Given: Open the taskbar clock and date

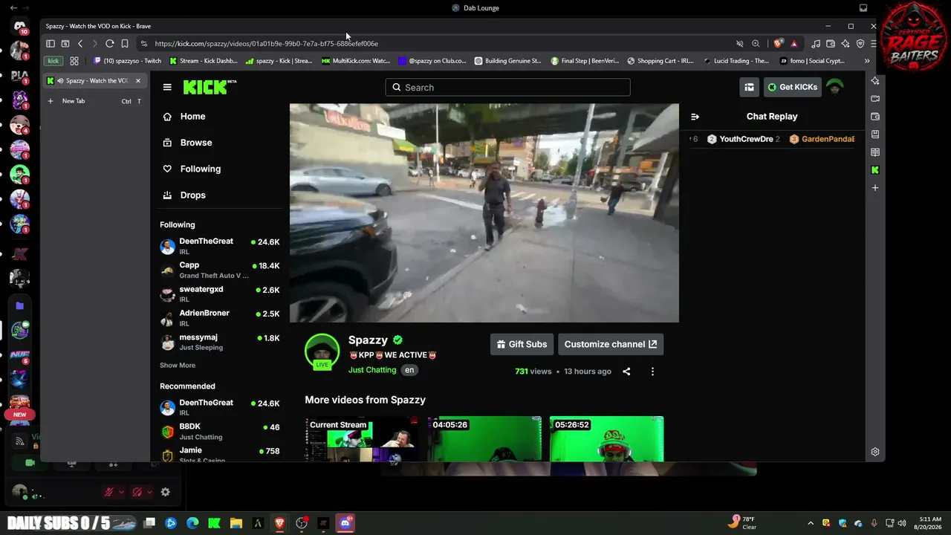Looking at the screenshot, I should [x=929, y=523].
